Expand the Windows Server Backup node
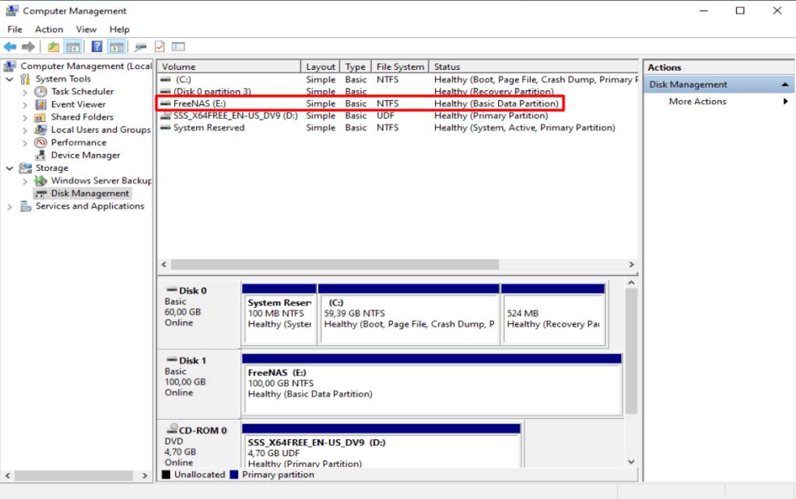 [24, 180]
